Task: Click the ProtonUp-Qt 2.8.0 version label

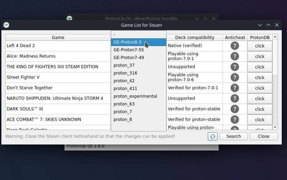Action: pyautogui.click(x=85, y=146)
